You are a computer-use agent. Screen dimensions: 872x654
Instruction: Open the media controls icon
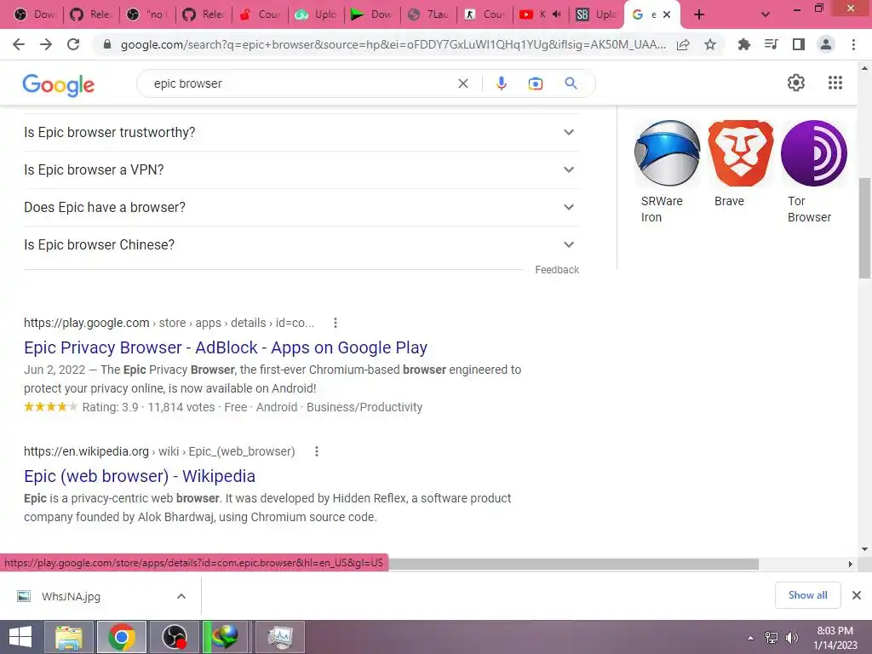pyautogui.click(x=772, y=44)
